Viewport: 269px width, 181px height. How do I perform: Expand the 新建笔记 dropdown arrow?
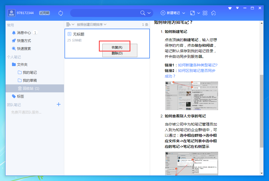tap(184, 13)
